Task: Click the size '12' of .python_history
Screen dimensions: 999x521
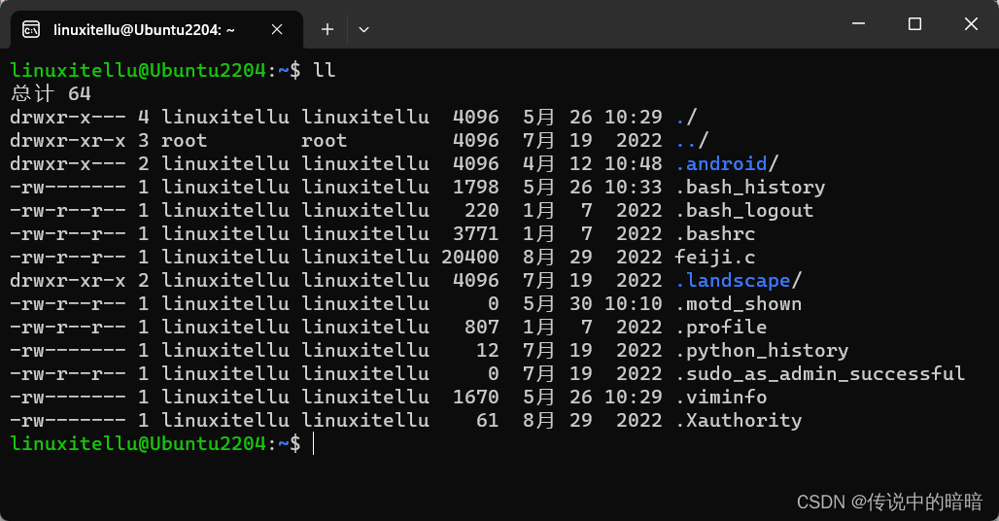Action: [x=488, y=350]
